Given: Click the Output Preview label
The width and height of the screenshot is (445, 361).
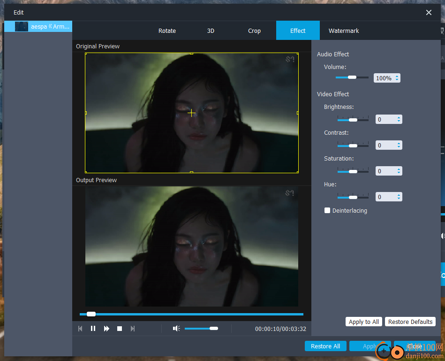Looking at the screenshot, I should pyautogui.click(x=96, y=180).
